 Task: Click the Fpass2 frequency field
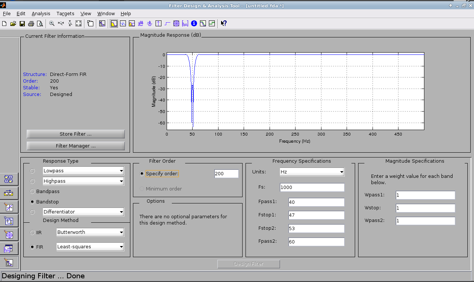tap(316, 242)
